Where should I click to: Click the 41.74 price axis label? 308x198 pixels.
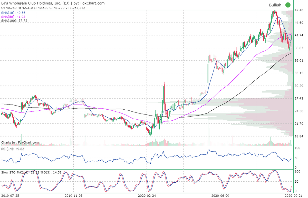pyautogui.click(x=299, y=35)
